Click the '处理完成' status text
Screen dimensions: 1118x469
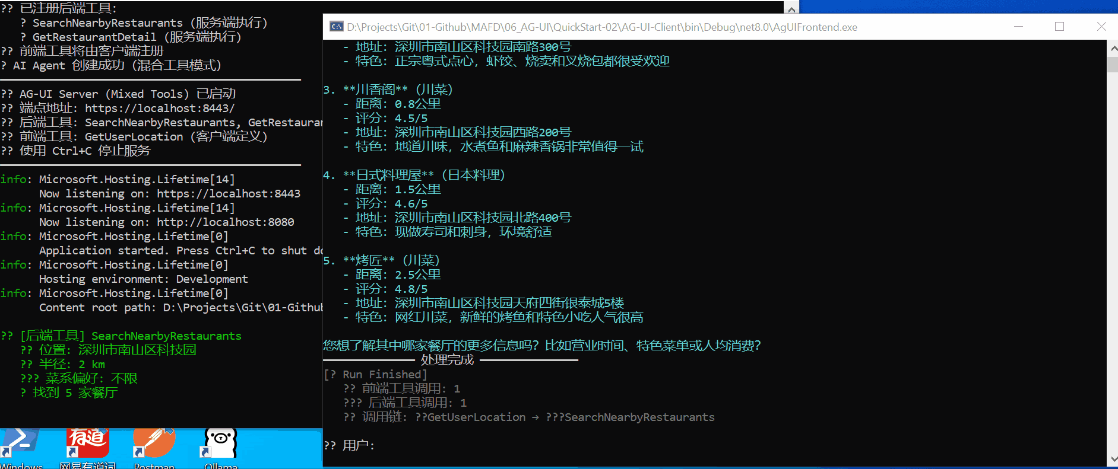(447, 360)
